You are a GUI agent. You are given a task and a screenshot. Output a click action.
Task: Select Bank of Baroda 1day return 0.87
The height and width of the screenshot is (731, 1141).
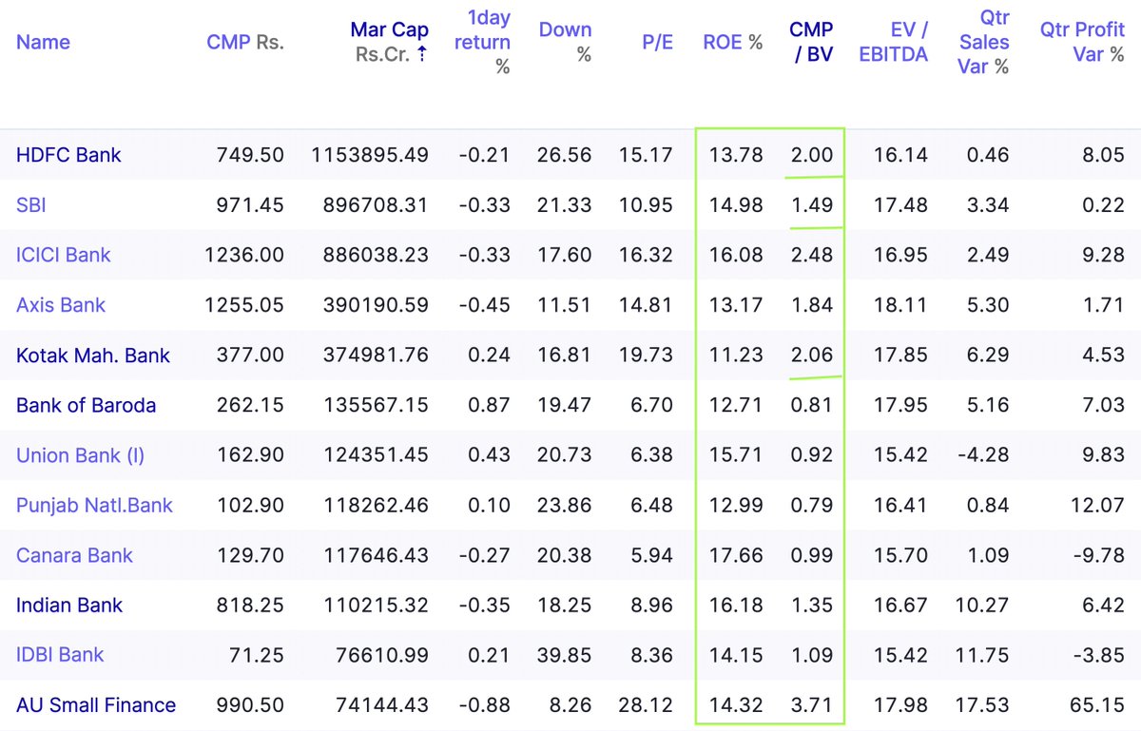point(490,405)
